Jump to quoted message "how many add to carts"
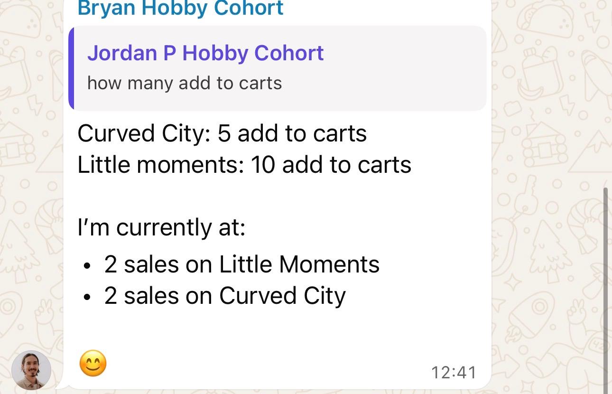The image size is (612, 394). [185, 83]
